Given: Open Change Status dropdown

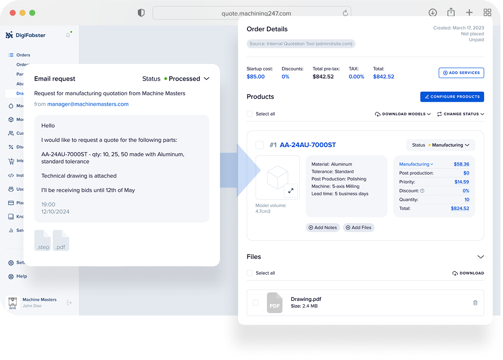Looking at the screenshot, I should [460, 114].
